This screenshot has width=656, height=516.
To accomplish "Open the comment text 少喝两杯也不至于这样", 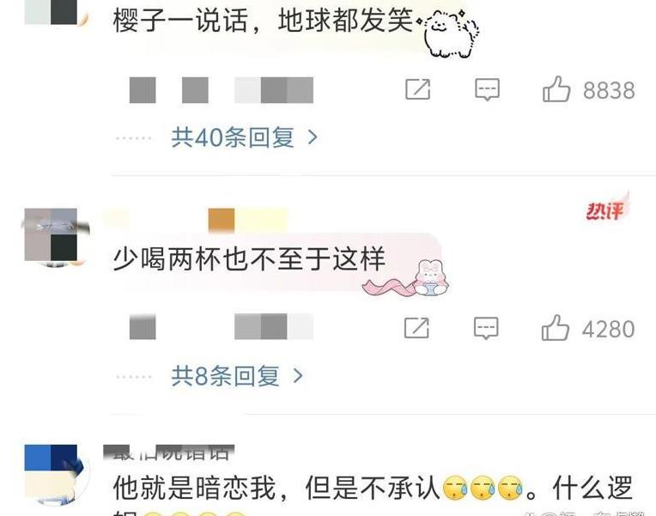I will point(249,259).
